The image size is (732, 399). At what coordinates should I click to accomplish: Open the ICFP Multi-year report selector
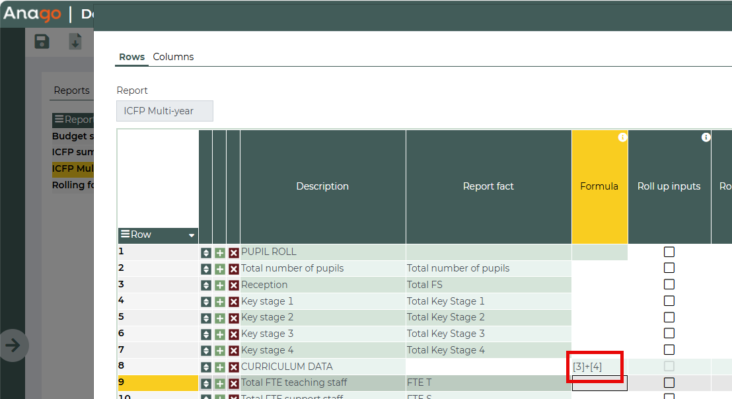tap(165, 111)
